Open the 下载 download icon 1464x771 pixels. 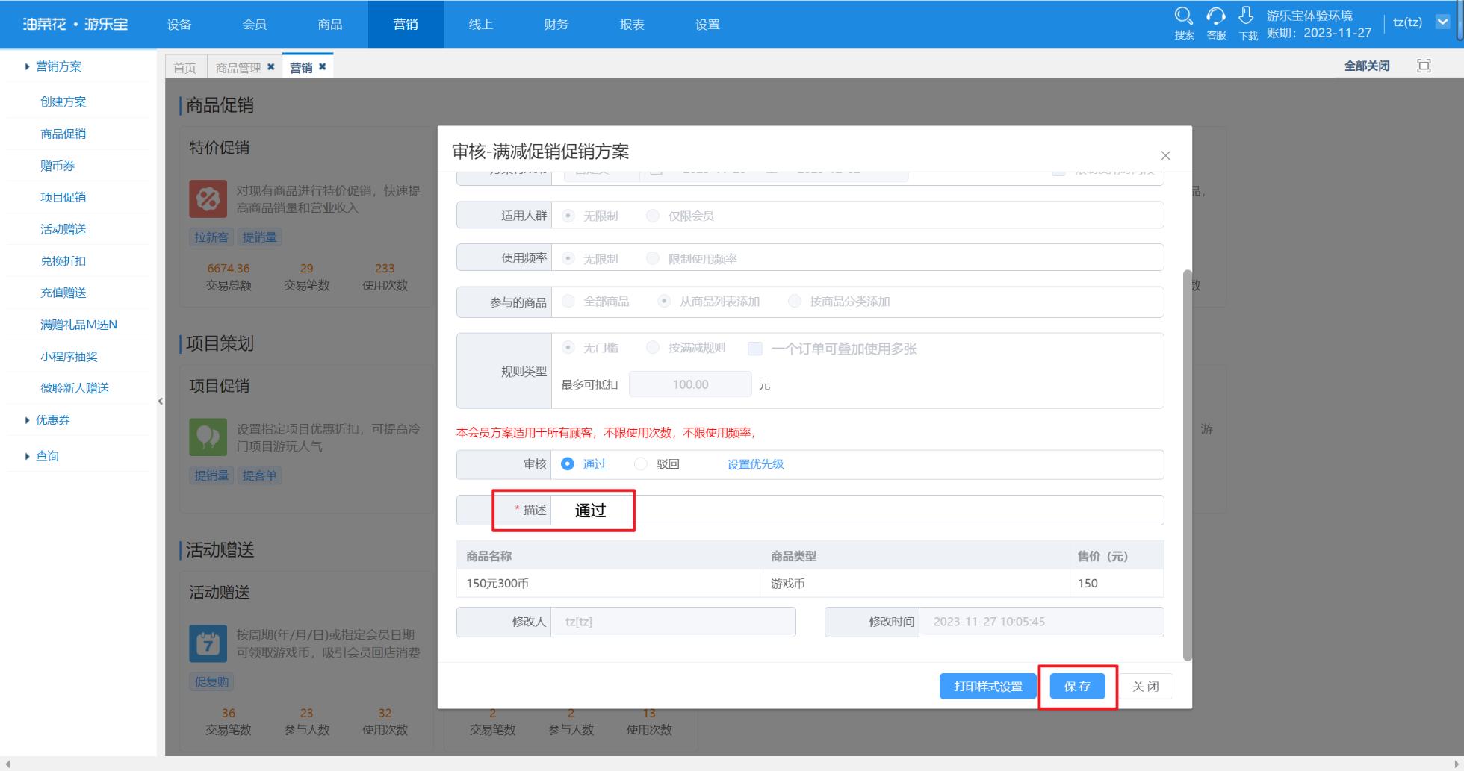tap(1247, 24)
